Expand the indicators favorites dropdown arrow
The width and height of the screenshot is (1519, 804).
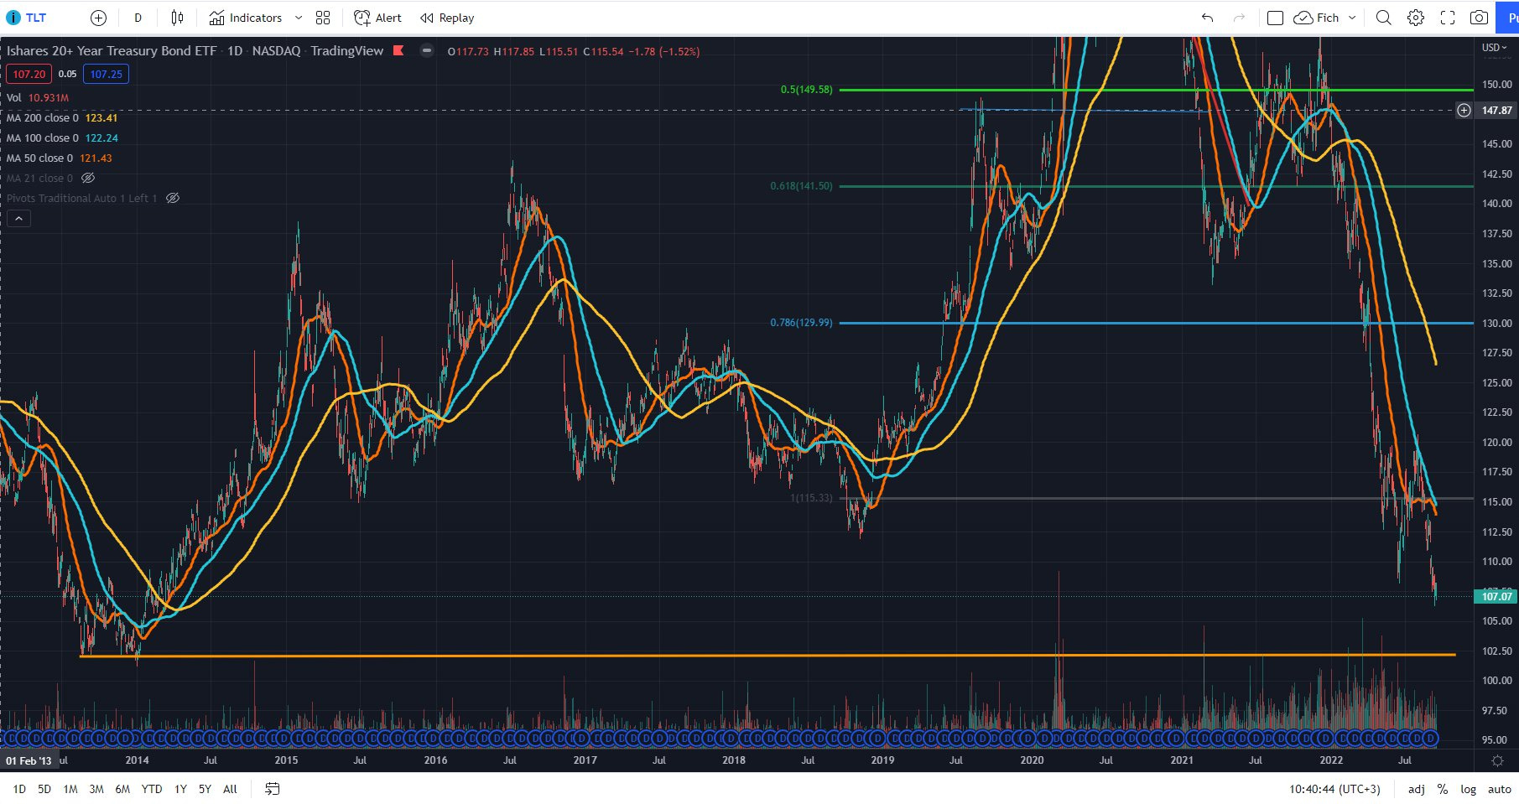pos(298,18)
